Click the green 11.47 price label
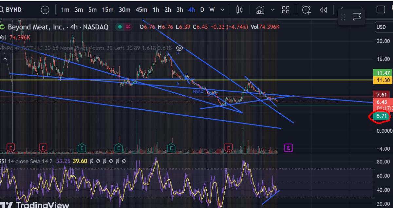Screen dimensions: 393x208 [x=383, y=73]
